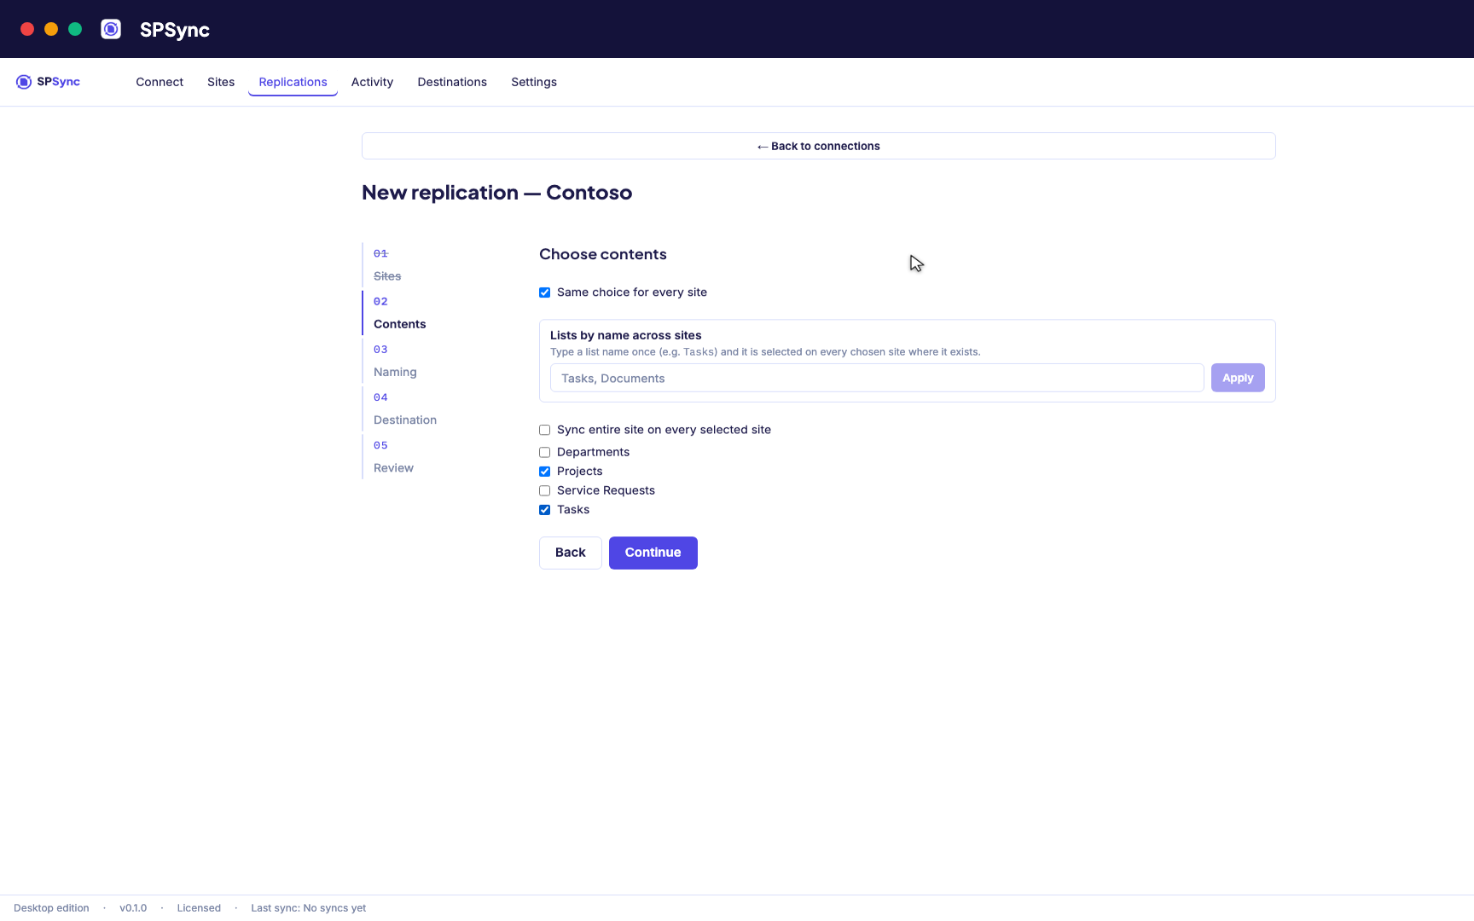Switch to the Activity tab
Image resolution: width=1474 pixels, height=921 pixels.
372,82
